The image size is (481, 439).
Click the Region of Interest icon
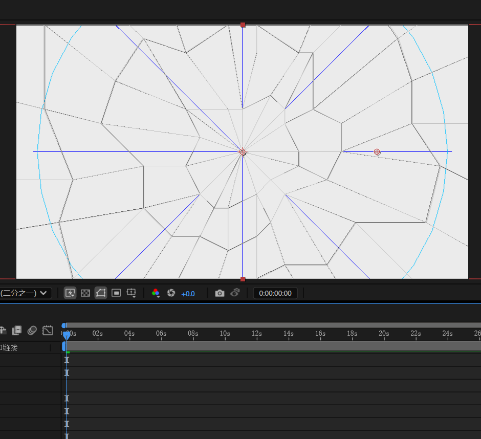click(116, 293)
